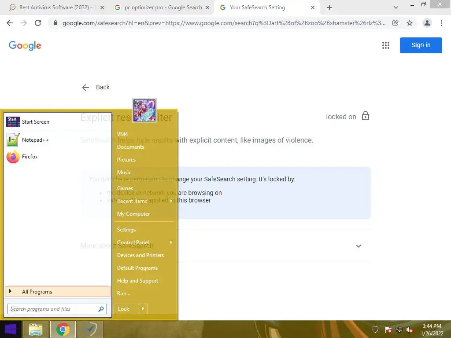Close the Best Antivirus Software tab
Image resolution: width=451 pixels, height=338 pixels.
point(102,7)
